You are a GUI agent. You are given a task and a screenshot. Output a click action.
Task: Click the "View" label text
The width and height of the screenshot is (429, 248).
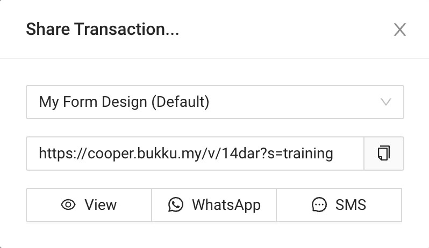pyautogui.click(x=101, y=205)
